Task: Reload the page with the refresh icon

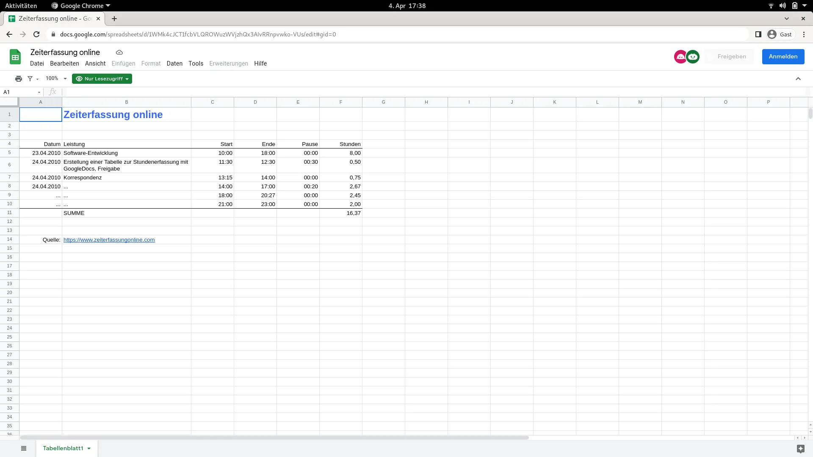Action: 36,34
